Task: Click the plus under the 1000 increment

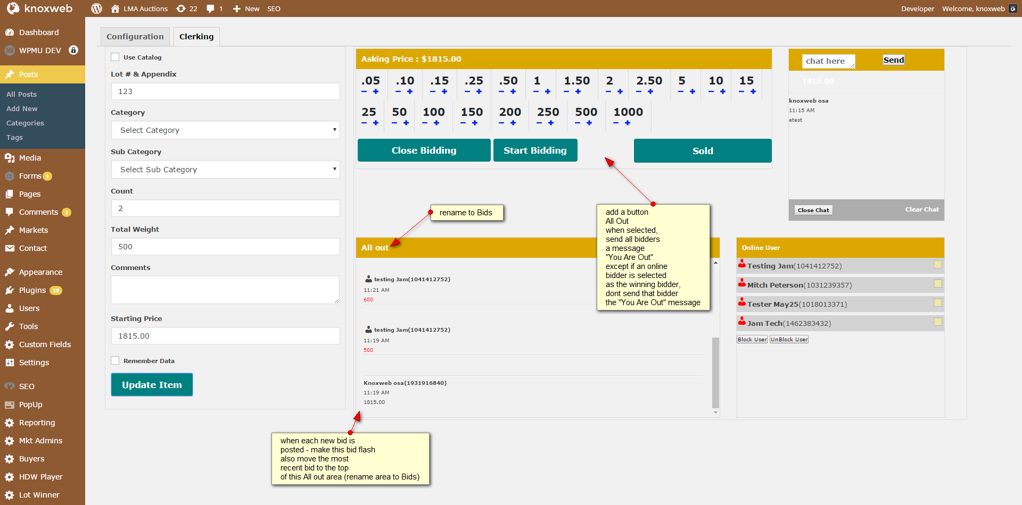Action: (628, 123)
